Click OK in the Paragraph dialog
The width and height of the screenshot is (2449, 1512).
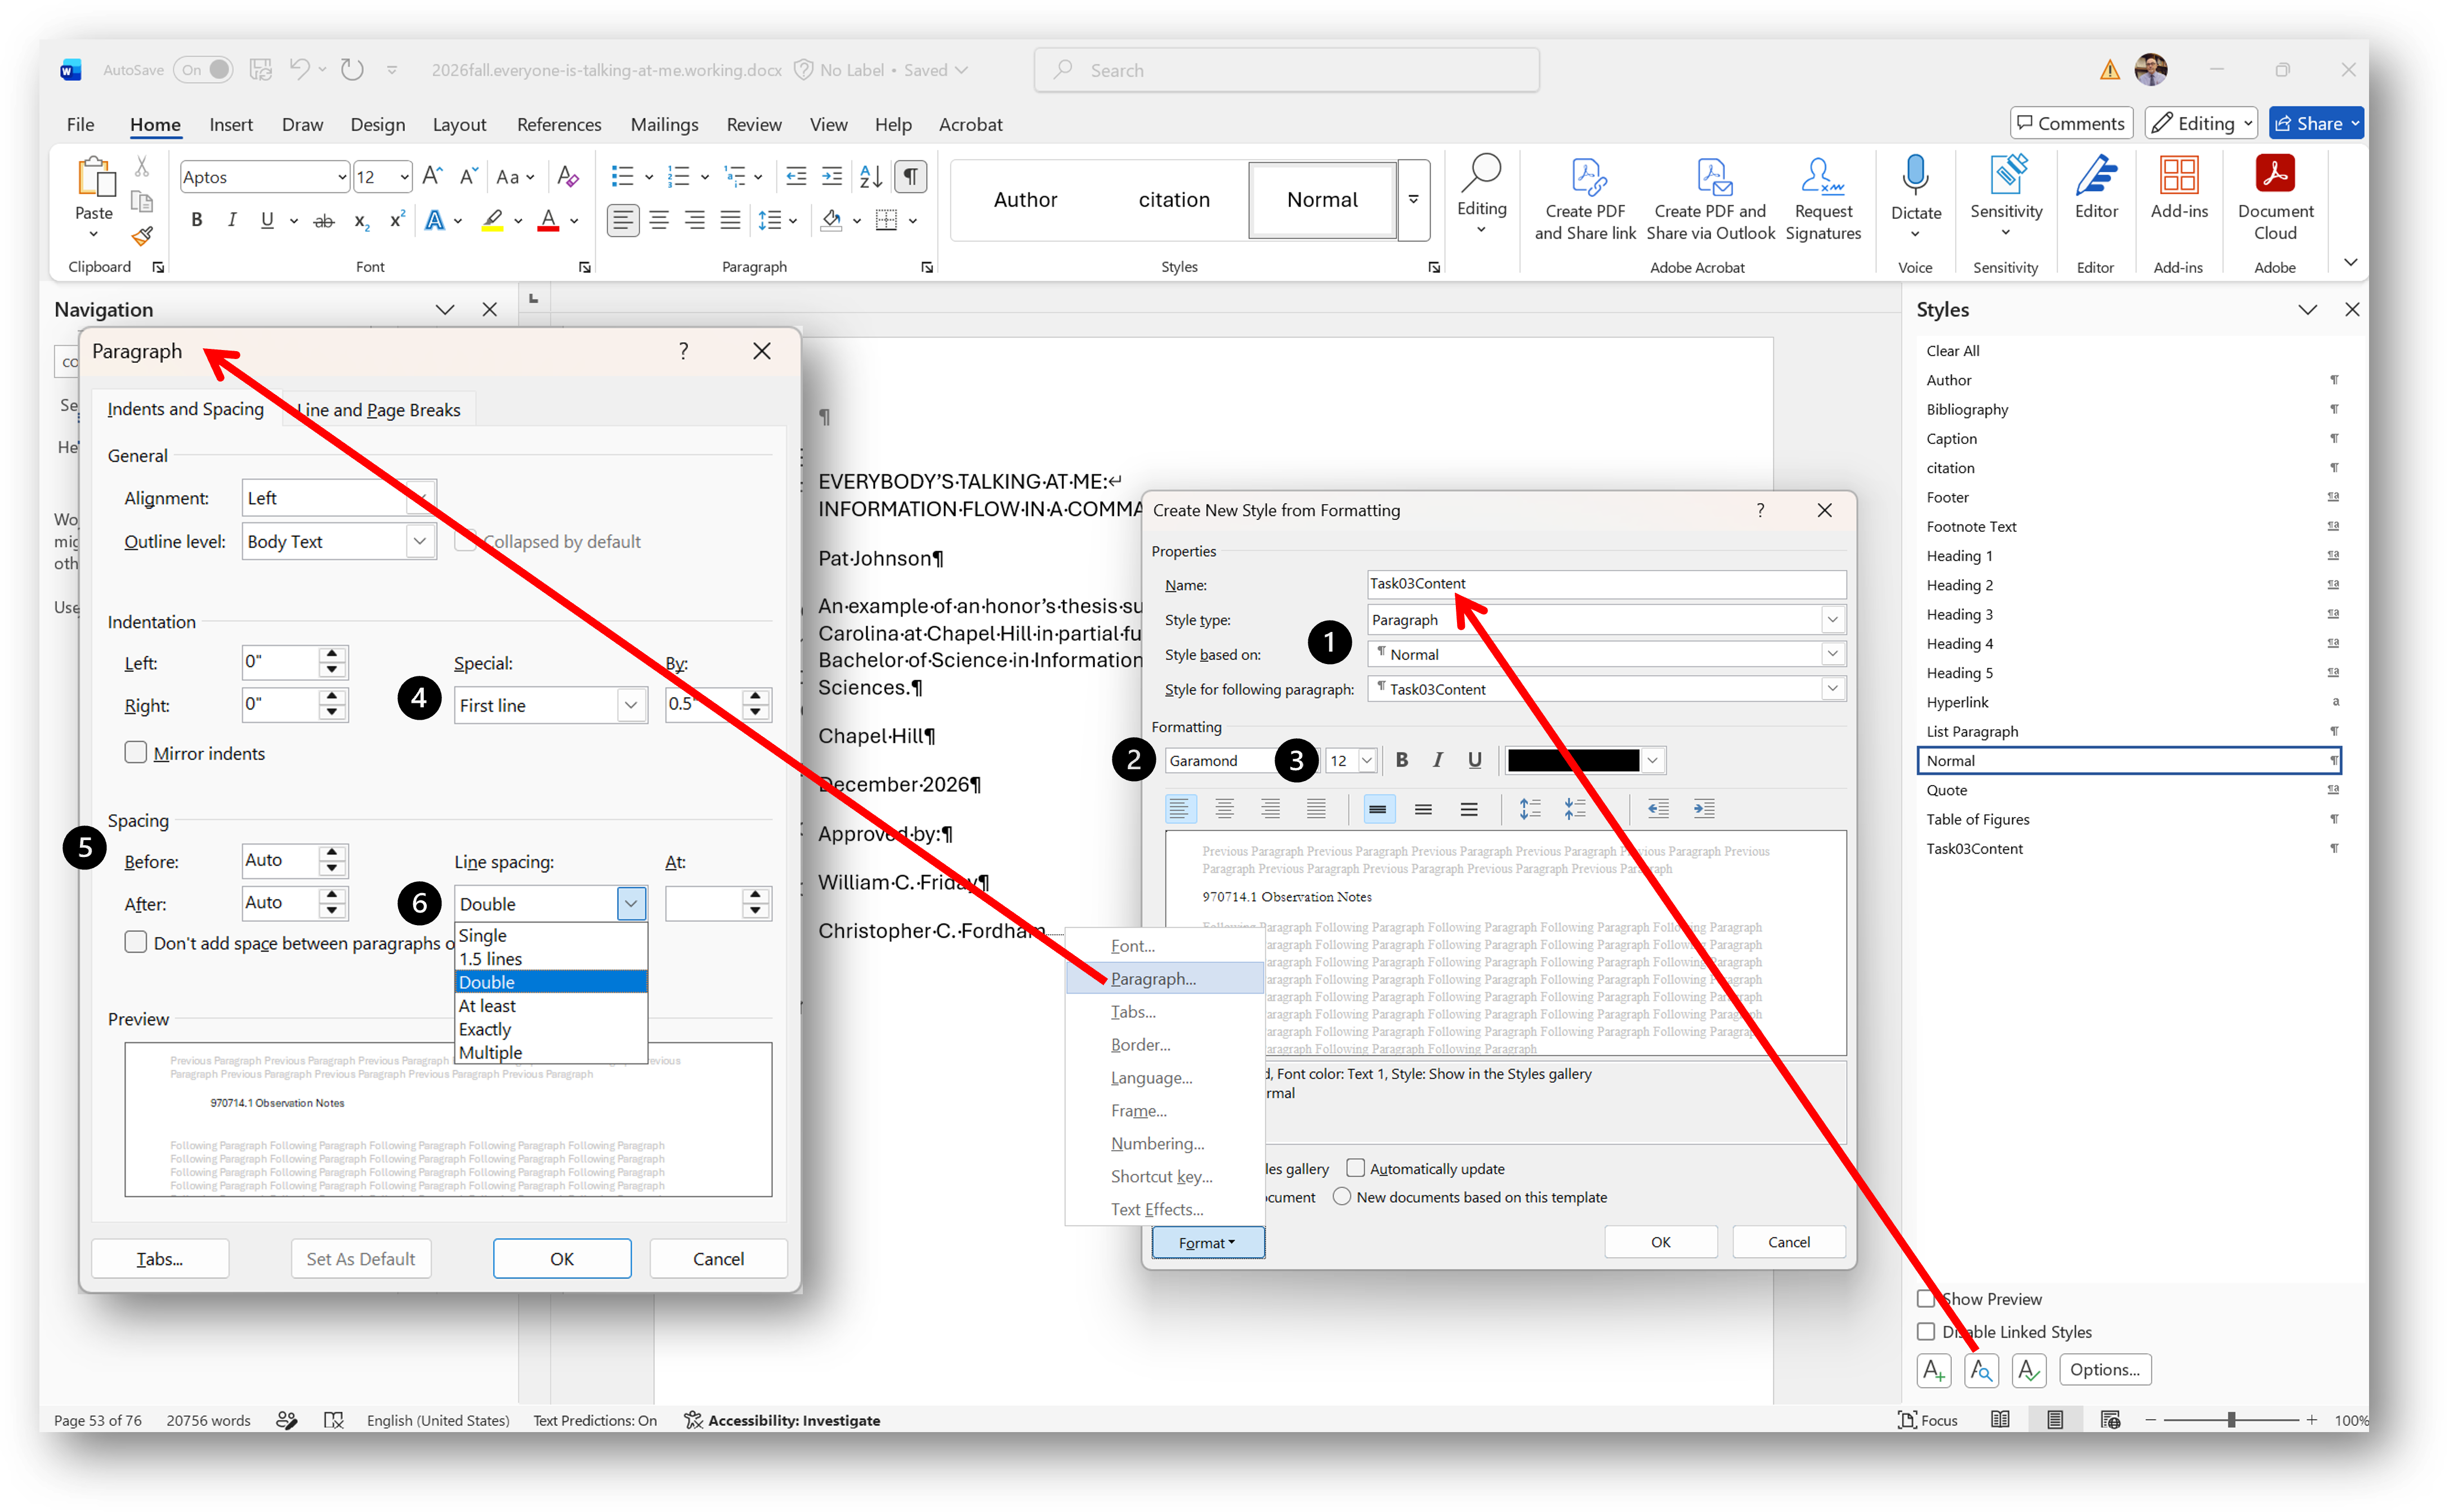pos(561,1259)
